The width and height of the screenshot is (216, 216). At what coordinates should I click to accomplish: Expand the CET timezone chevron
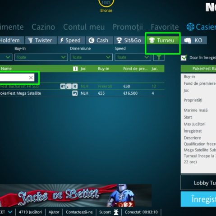(10, 212)
